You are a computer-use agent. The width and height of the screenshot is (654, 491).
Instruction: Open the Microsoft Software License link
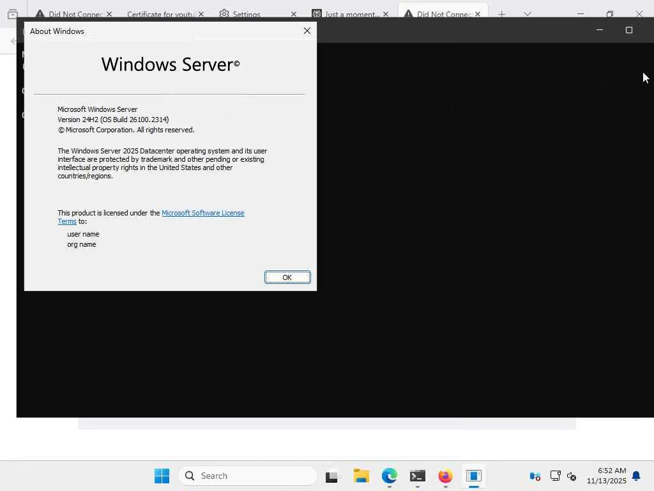(x=202, y=213)
